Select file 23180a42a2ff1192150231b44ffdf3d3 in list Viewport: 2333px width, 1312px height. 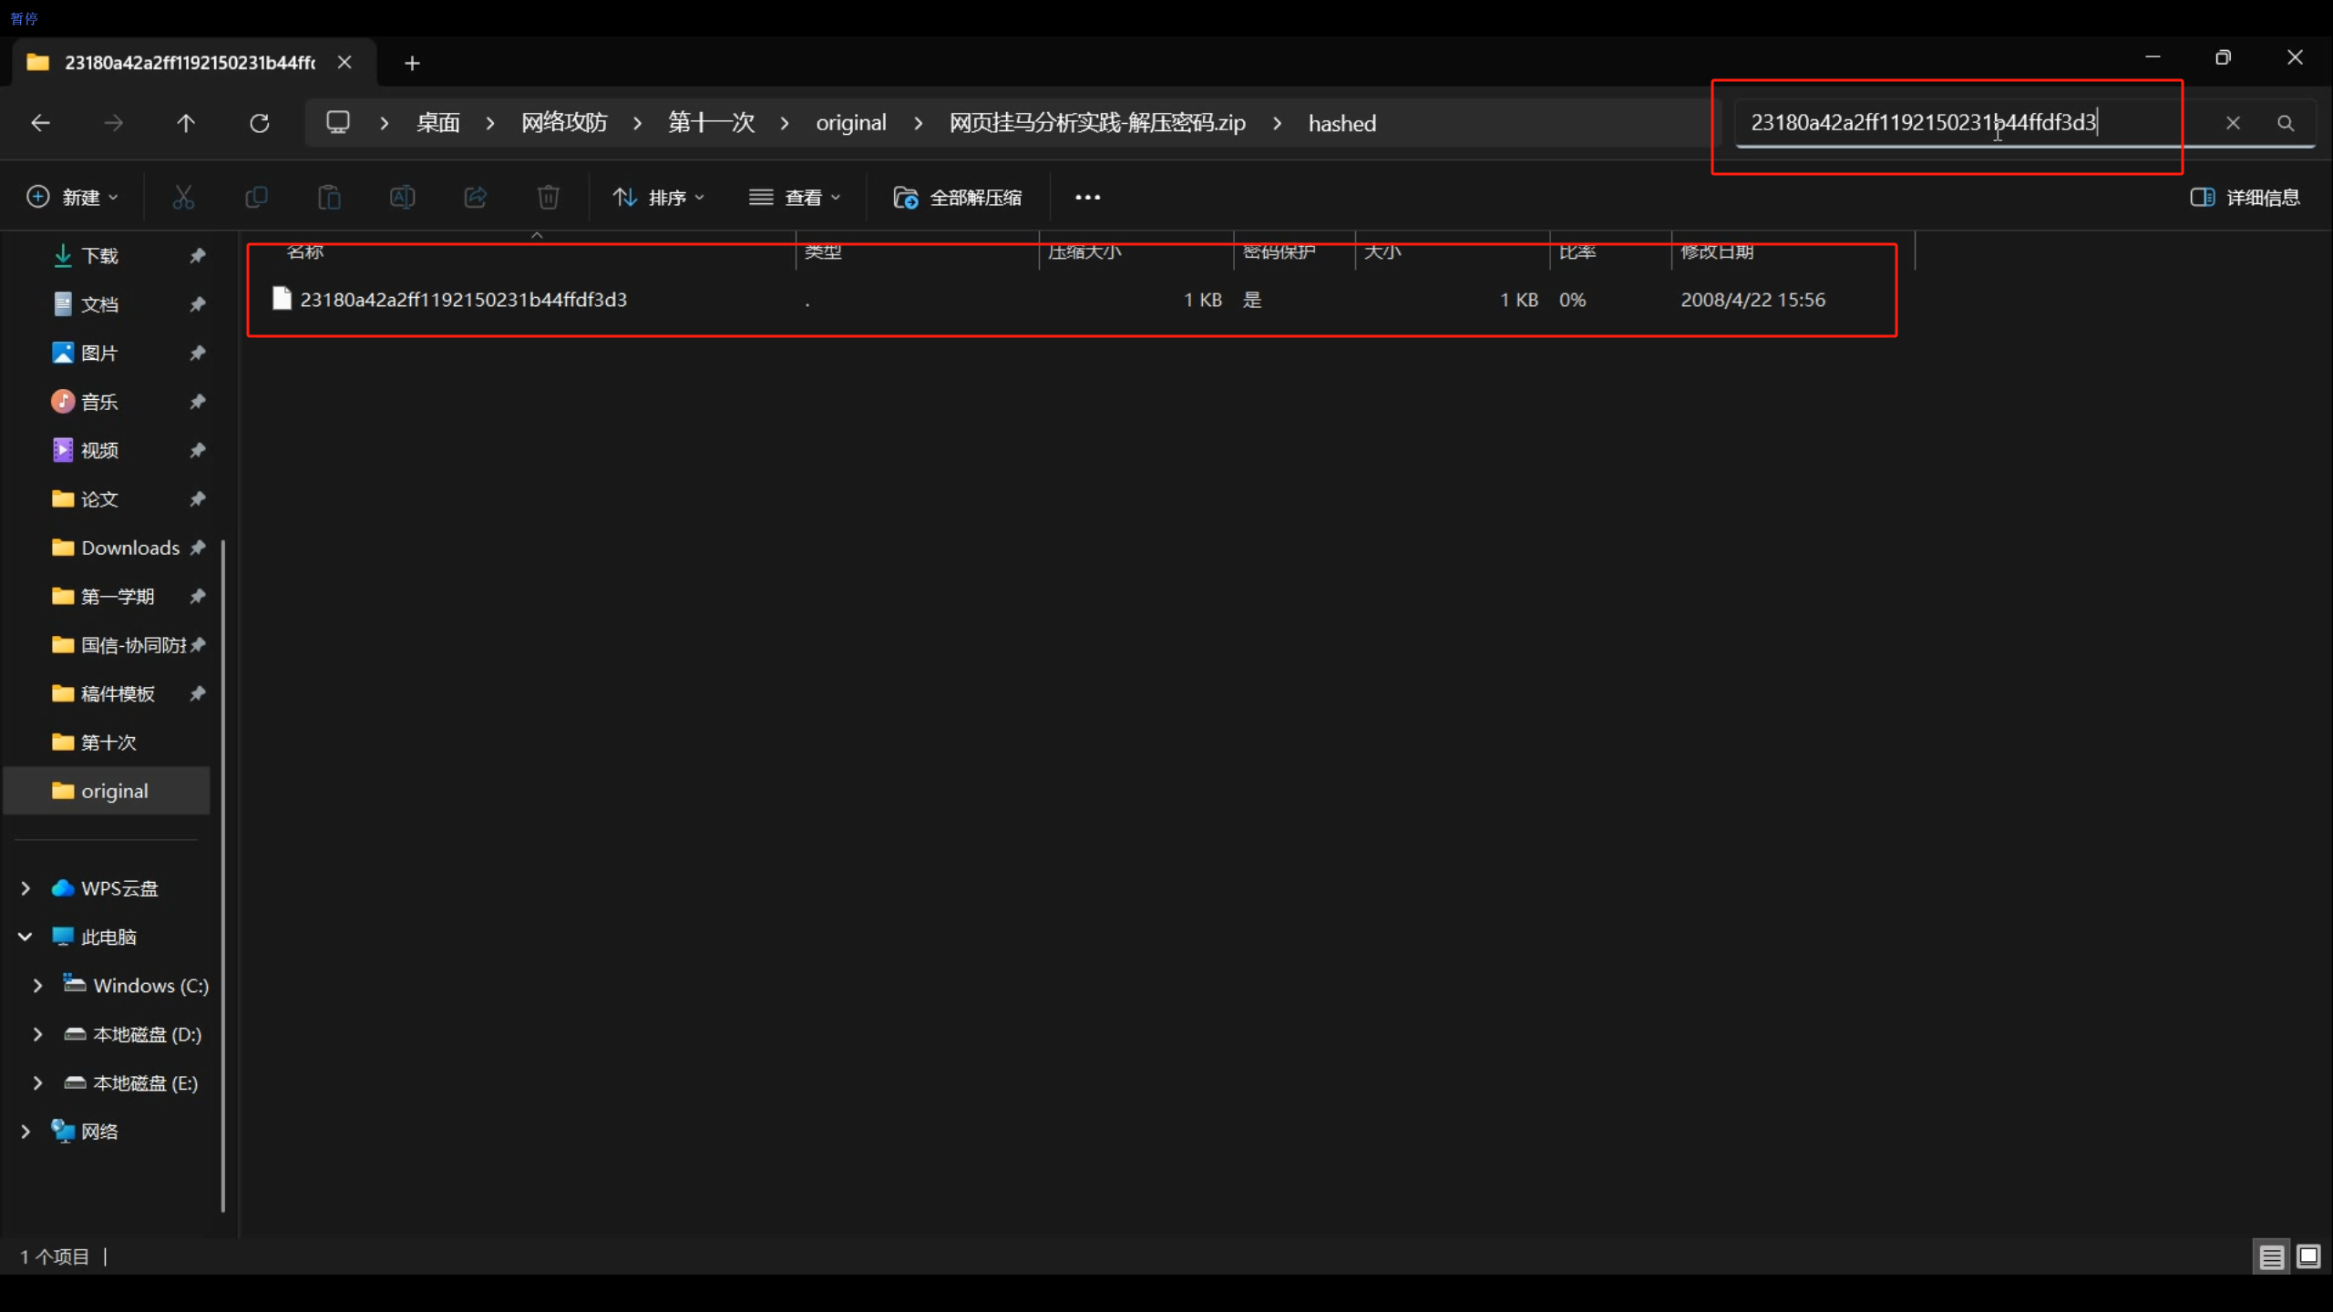tap(463, 300)
